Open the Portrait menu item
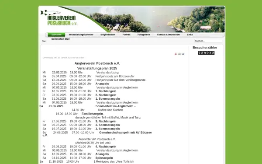 [126, 35]
